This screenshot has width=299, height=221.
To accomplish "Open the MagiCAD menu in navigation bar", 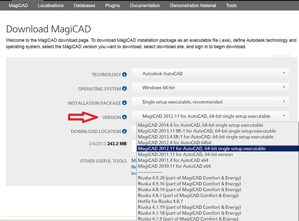I will click(18, 6).
